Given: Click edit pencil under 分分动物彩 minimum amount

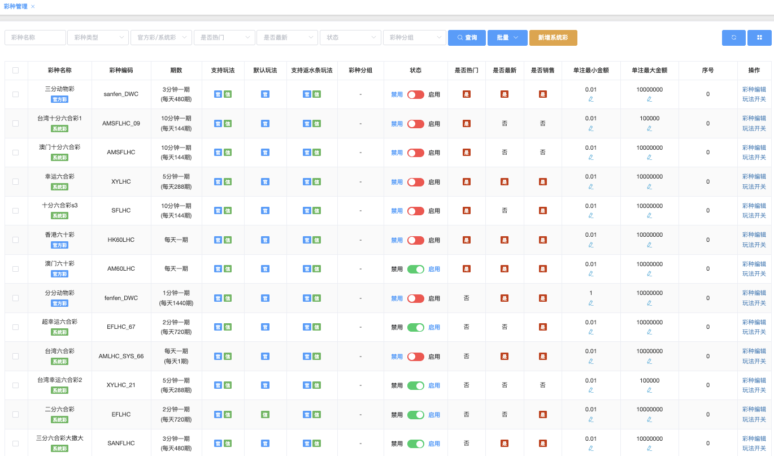Looking at the screenshot, I should (590, 303).
